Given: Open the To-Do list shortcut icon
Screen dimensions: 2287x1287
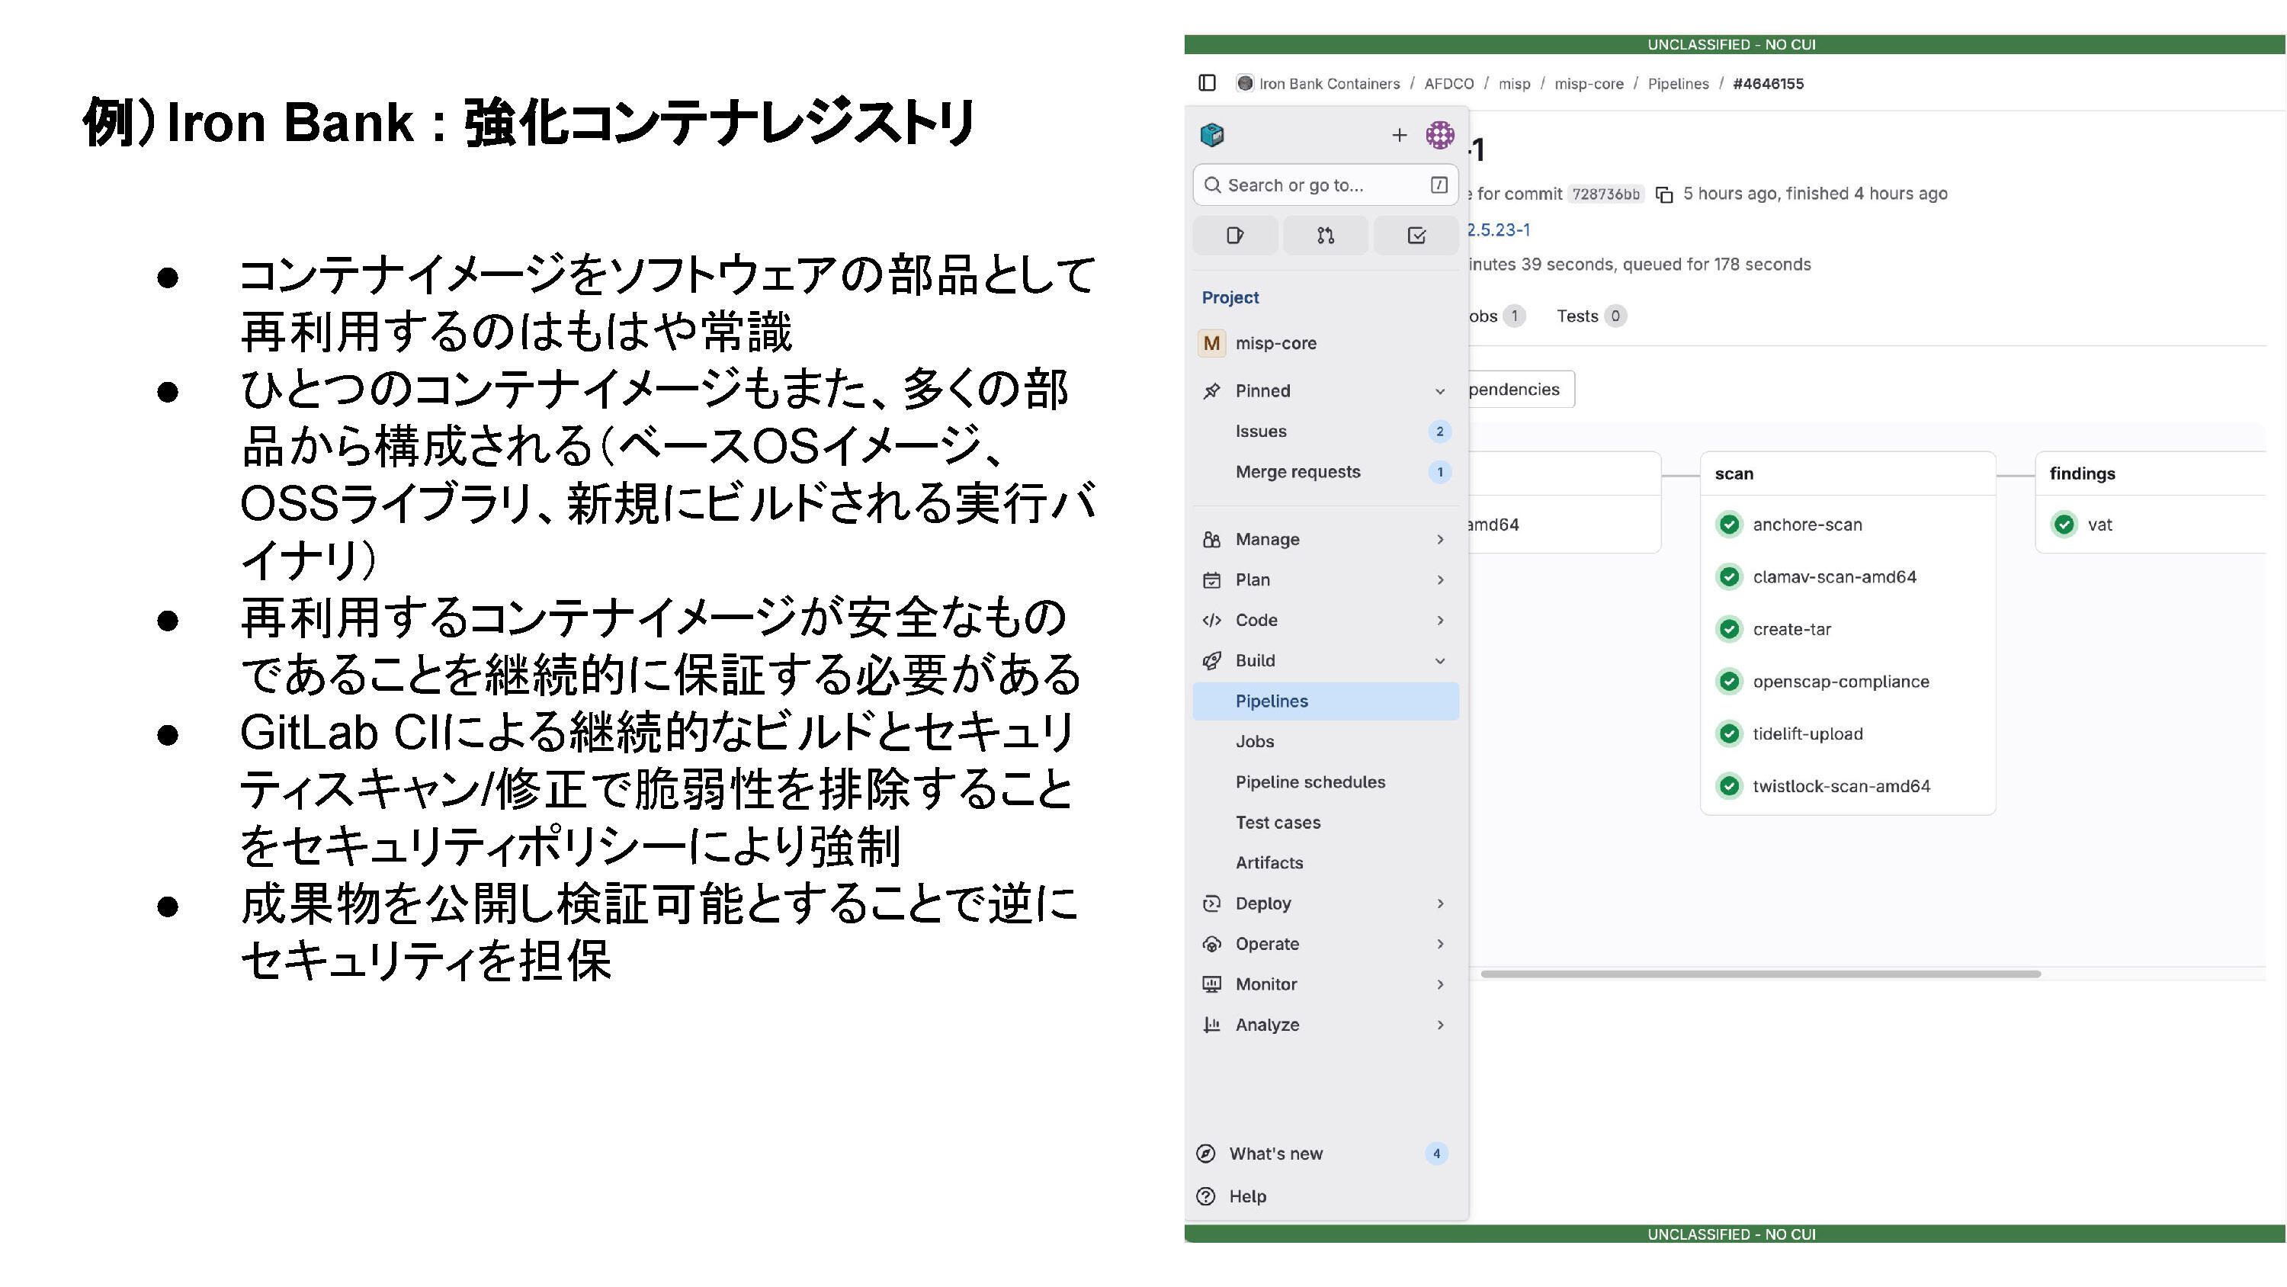Looking at the screenshot, I should click(1416, 236).
